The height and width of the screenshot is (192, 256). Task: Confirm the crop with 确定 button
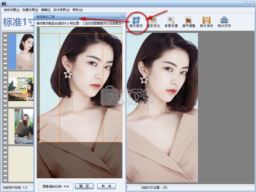pyautogui.click(x=84, y=186)
